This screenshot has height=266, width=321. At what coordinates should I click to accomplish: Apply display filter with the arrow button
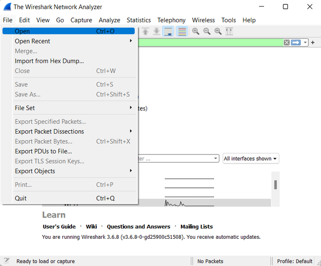[x=296, y=43]
